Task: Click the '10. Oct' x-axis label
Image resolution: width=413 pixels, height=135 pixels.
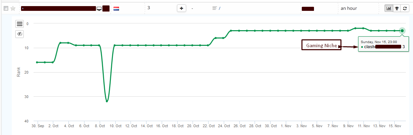Action: pos(115,126)
